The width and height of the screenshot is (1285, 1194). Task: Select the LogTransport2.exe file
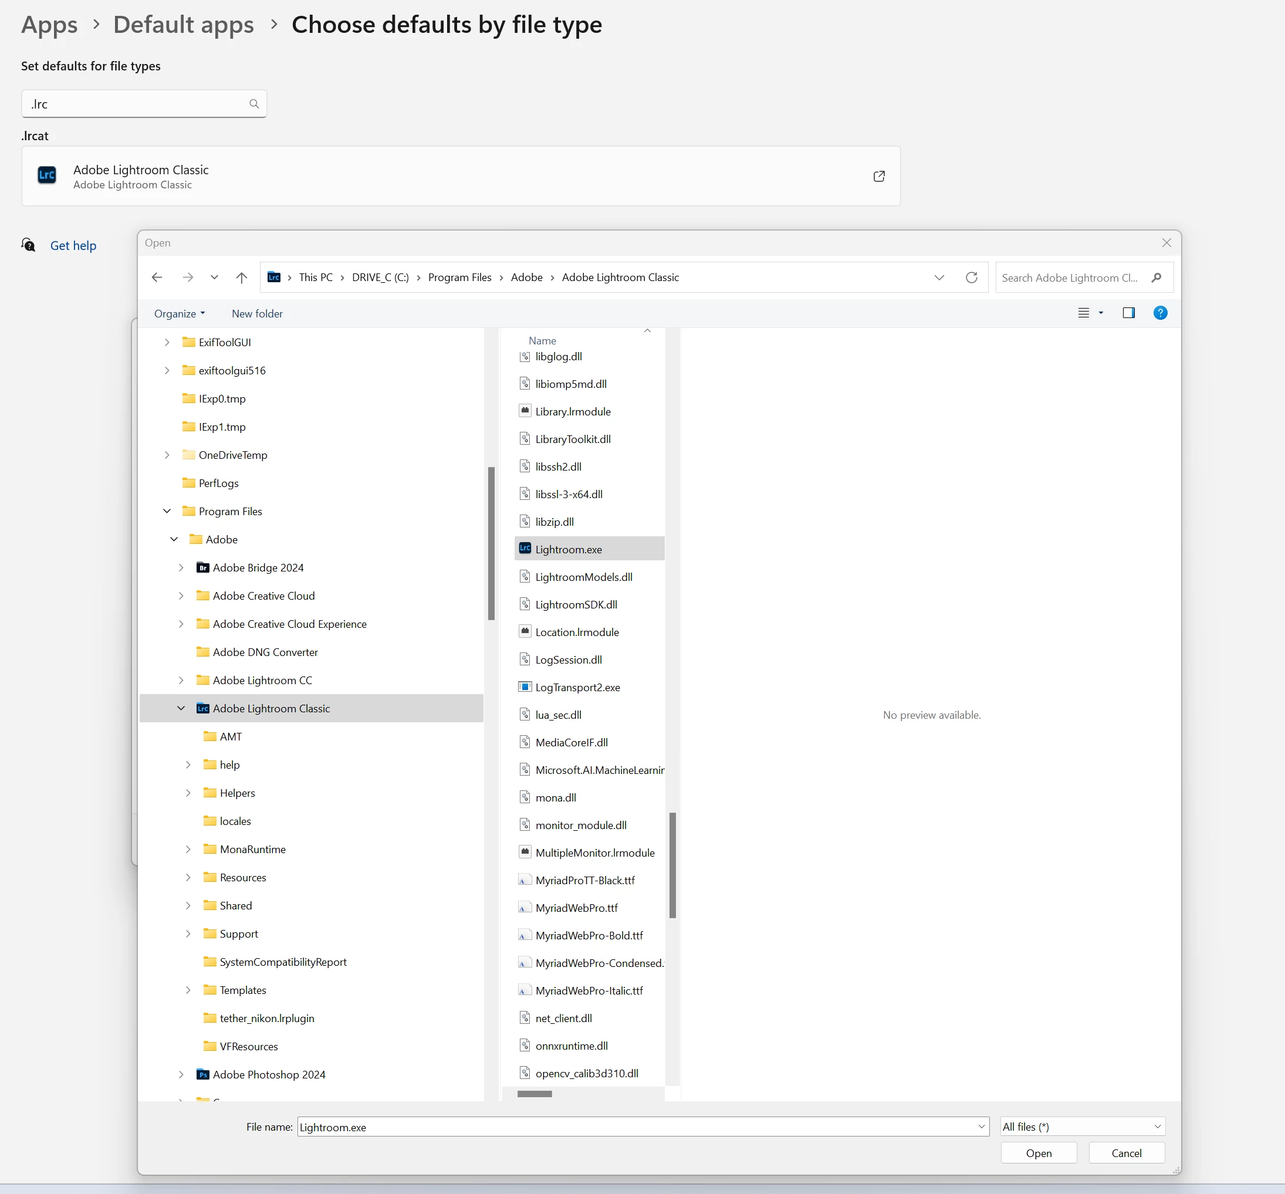point(577,688)
